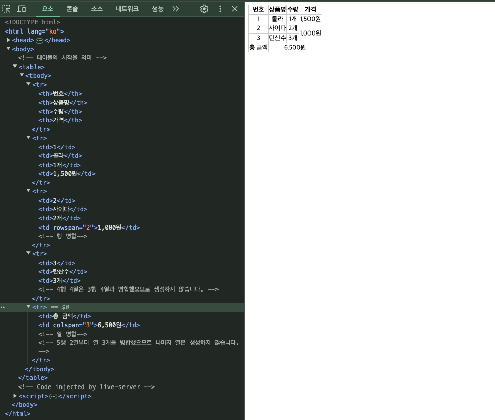Viewport: 495px width, 420px height.
Task: Select the th 번호 node
Action: click(x=60, y=94)
